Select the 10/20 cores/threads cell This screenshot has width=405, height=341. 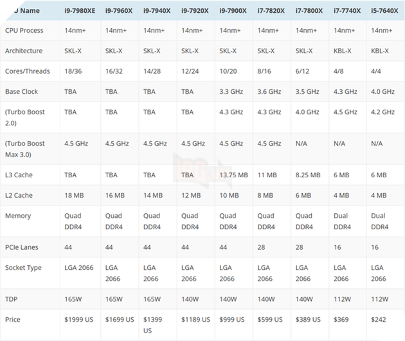pyautogui.click(x=228, y=71)
